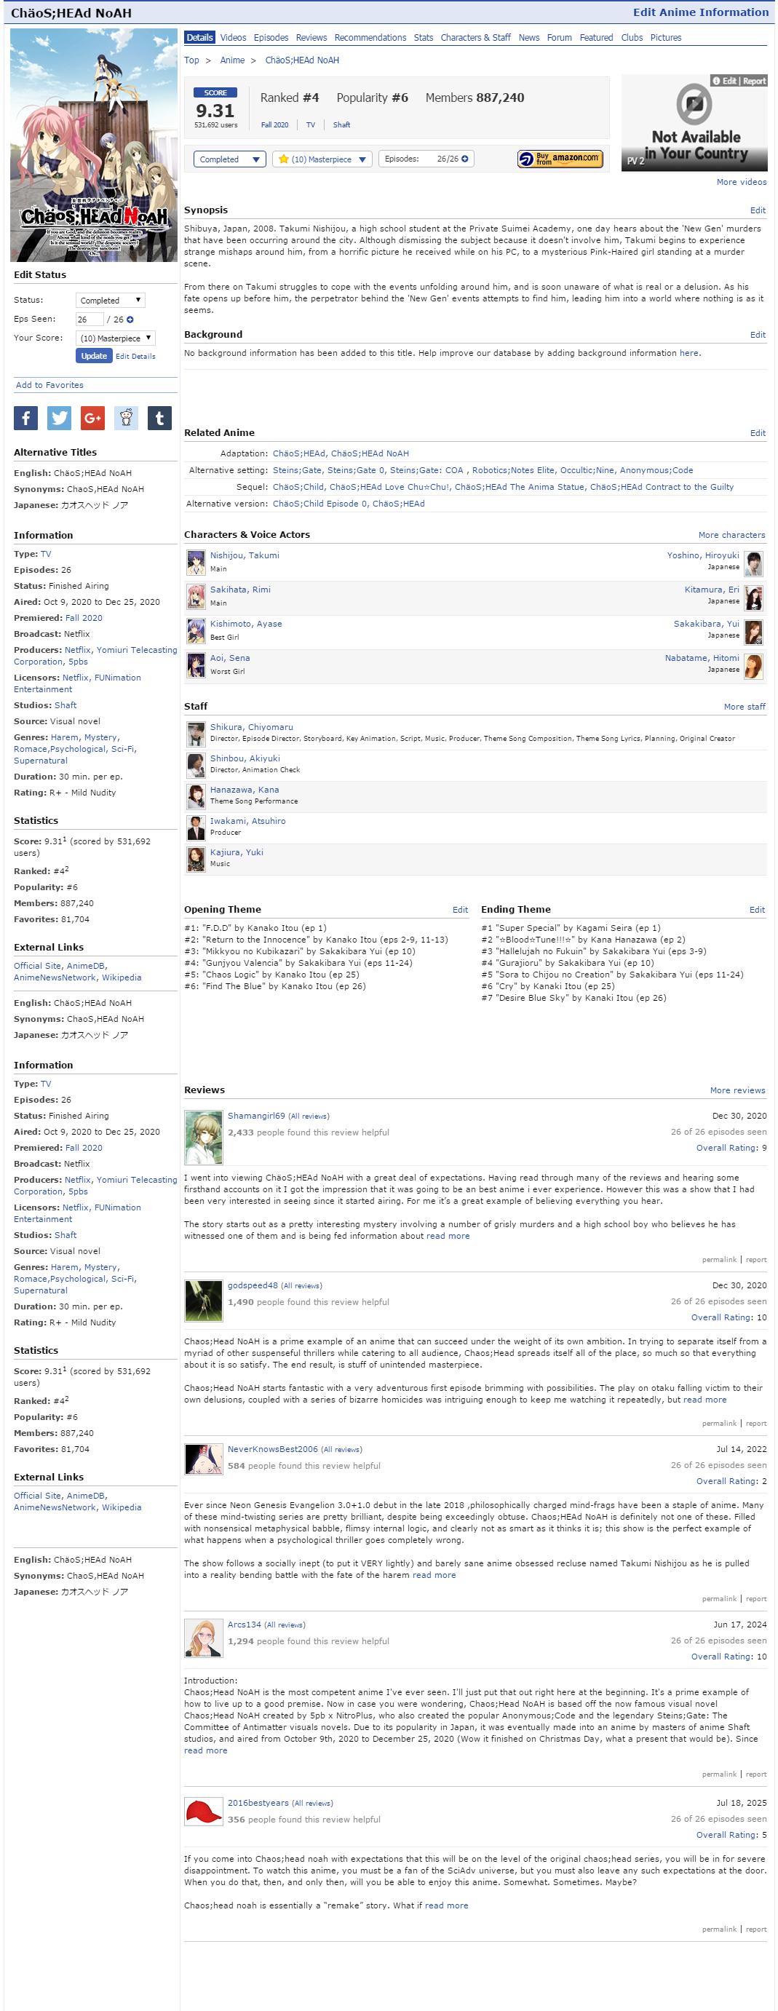Open 2016bestyears reviewer avatar

coord(204,1811)
